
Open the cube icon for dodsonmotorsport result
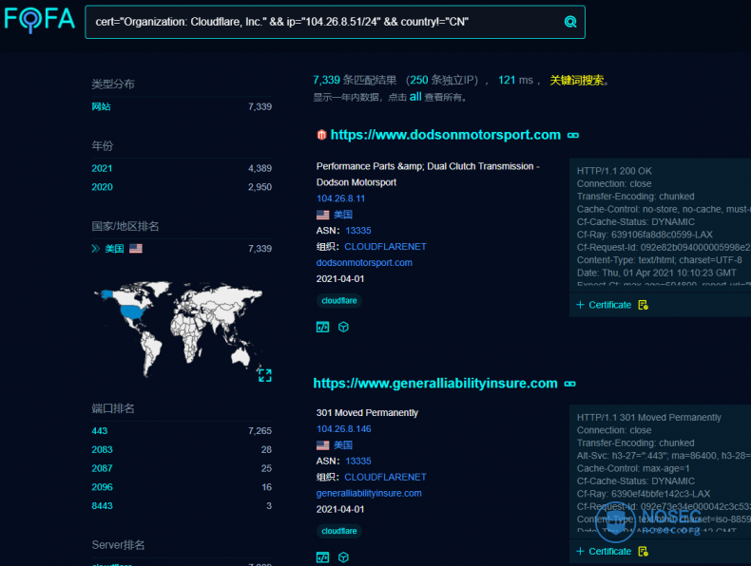click(343, 328)
